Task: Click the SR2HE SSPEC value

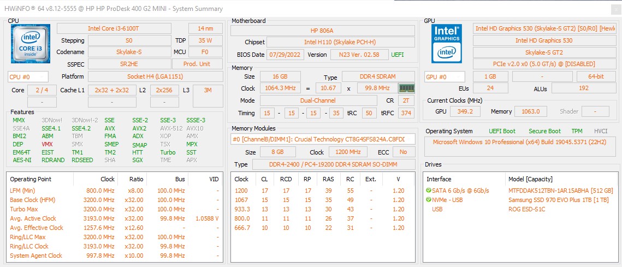Action: (129, 64)
